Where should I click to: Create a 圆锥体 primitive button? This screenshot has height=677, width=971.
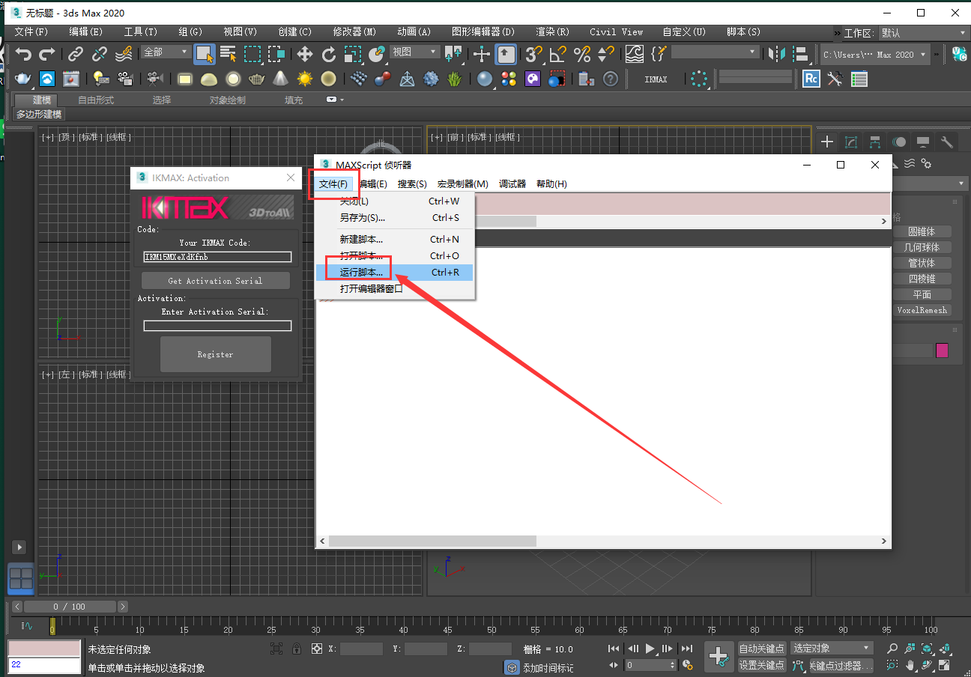click(922, 231)
